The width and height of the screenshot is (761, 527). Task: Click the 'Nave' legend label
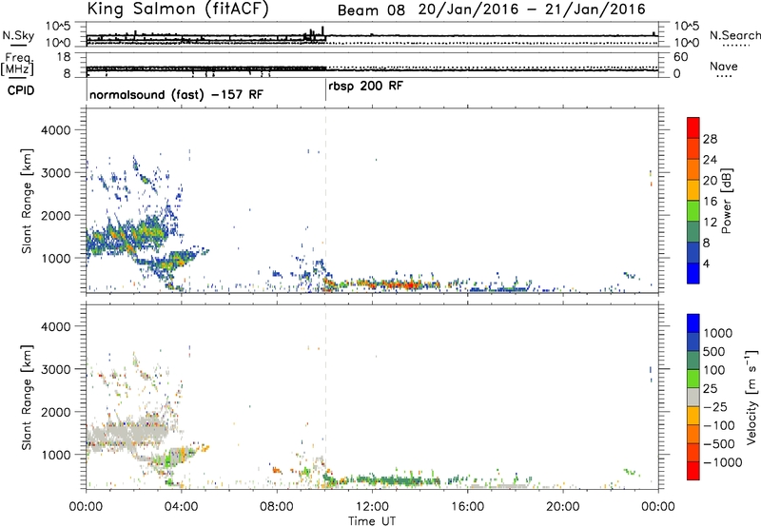(x=723, y=67)
